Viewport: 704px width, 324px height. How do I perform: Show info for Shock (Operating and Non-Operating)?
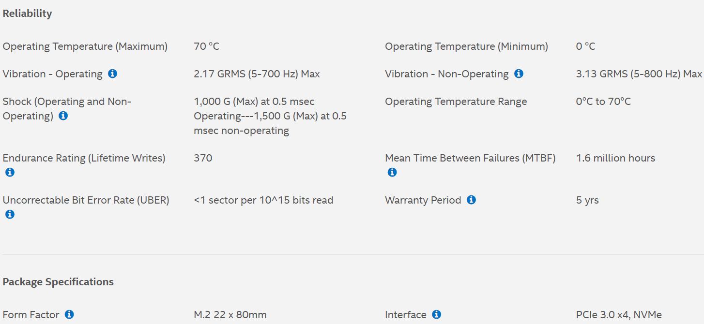63,116
